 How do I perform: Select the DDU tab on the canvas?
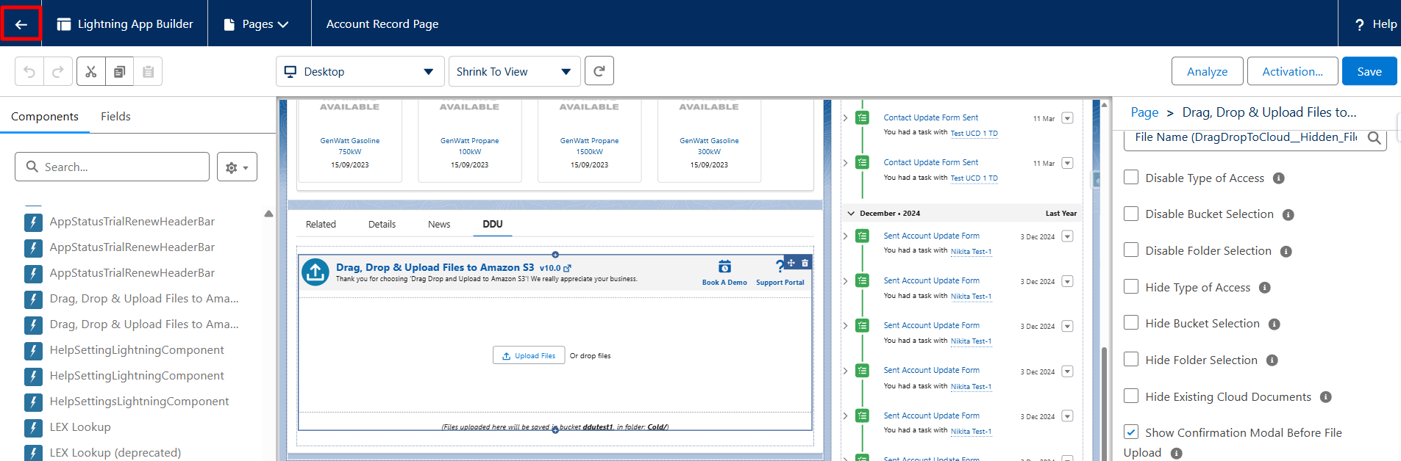[493, 224]
